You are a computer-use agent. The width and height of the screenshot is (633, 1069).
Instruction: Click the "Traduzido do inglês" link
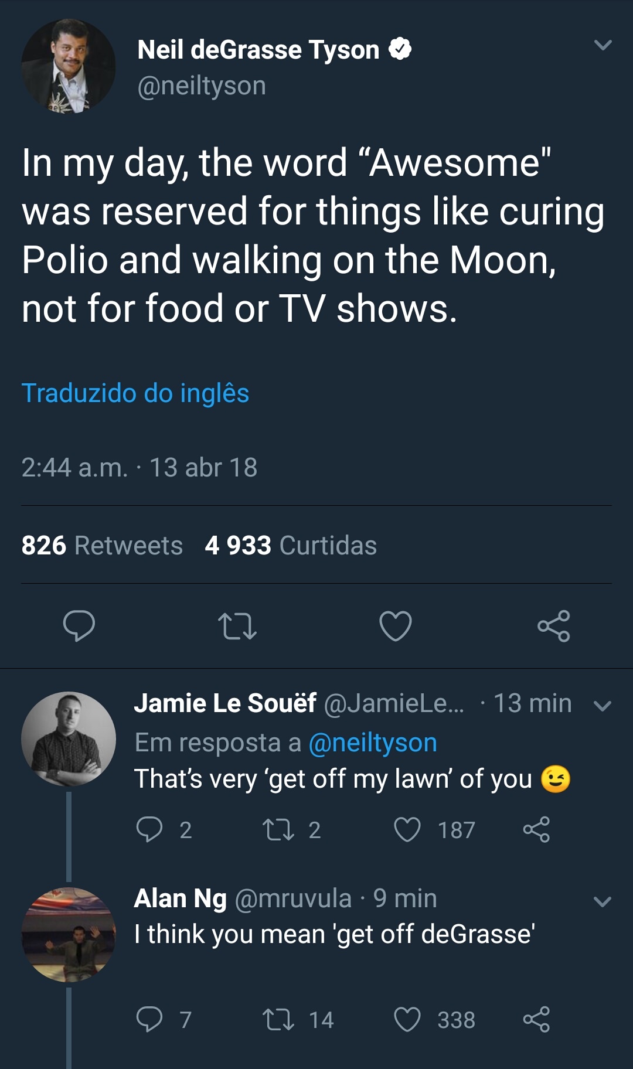(135, 393)
